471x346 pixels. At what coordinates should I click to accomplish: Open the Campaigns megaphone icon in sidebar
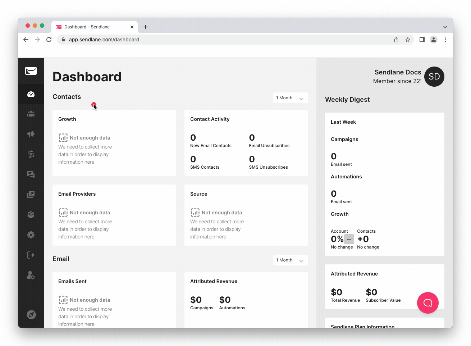31,134
